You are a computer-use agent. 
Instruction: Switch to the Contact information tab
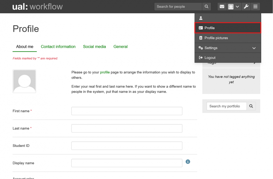[58, 47]
